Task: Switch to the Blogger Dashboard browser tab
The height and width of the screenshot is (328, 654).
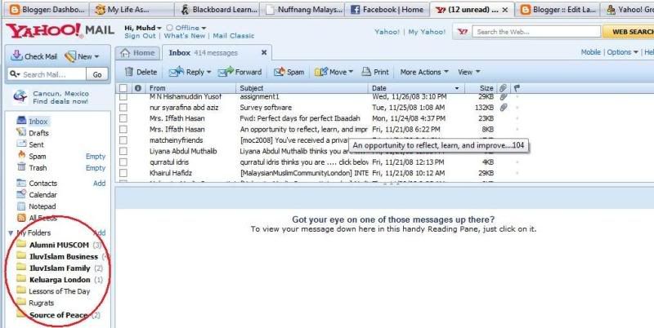Action: pyautogui.click(x=47, y=10)
